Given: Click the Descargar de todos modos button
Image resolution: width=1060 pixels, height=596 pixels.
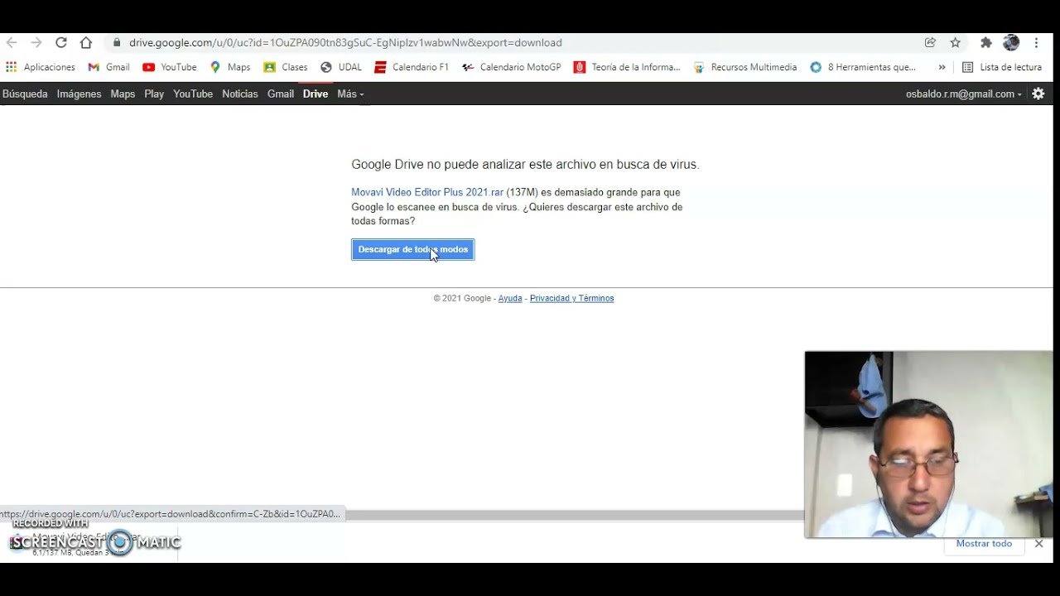Looking at the screenshot, I should pyautogui.click(x=413, y=249).
